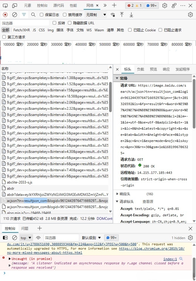The image size is (196, 281).
Task: Open network conditions wifi icon
Action: tap(113, 15)
